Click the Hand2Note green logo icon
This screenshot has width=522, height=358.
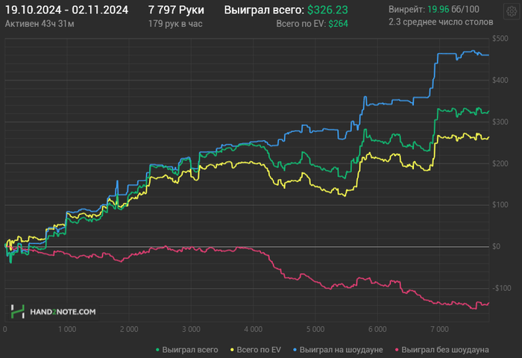tap(18, 311)
